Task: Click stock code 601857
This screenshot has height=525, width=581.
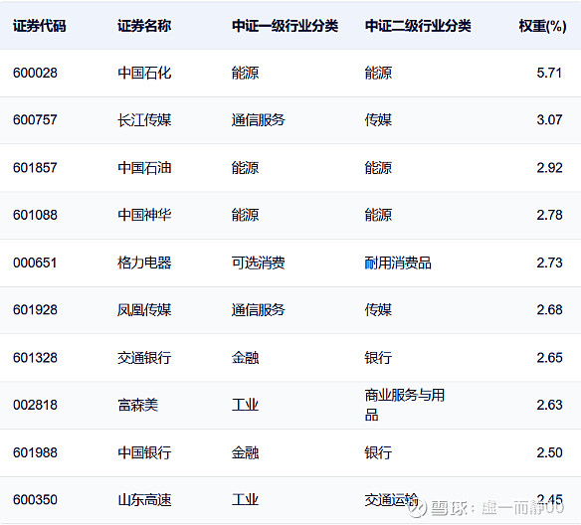Action: [x=35, y=168]
